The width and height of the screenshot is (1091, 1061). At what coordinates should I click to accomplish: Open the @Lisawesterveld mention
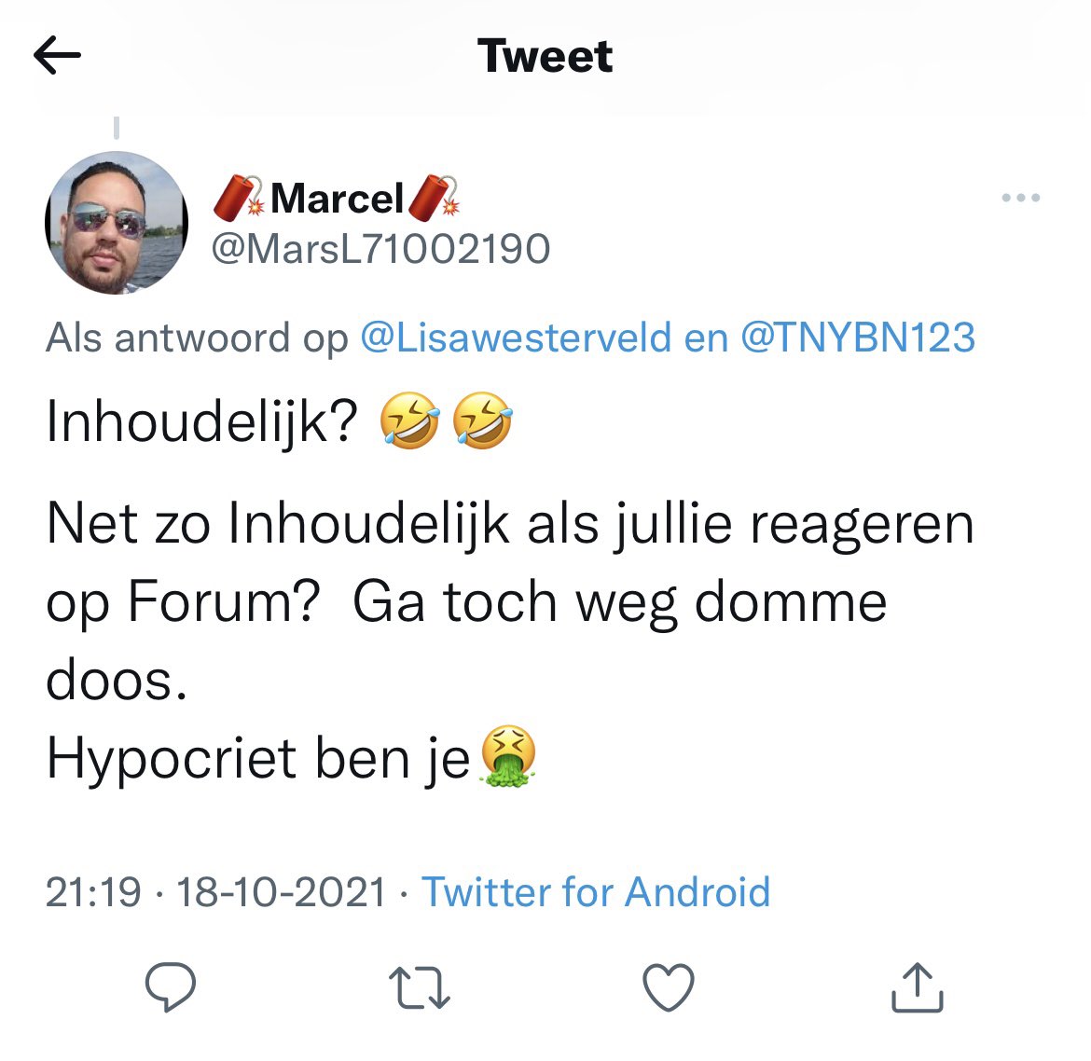(x=516, y=338)
